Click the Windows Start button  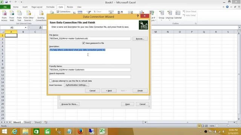point(5,131)
